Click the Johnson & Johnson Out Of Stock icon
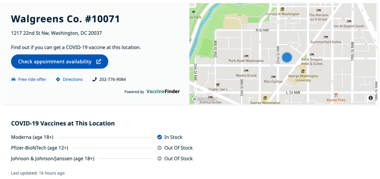The height and width of the screenshot is (179, 380). coord(159,159)
